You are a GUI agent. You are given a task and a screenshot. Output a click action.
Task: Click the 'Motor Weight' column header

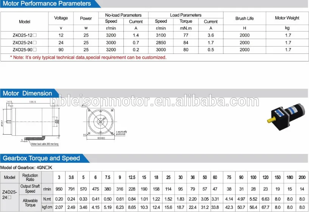coord(287,18)
